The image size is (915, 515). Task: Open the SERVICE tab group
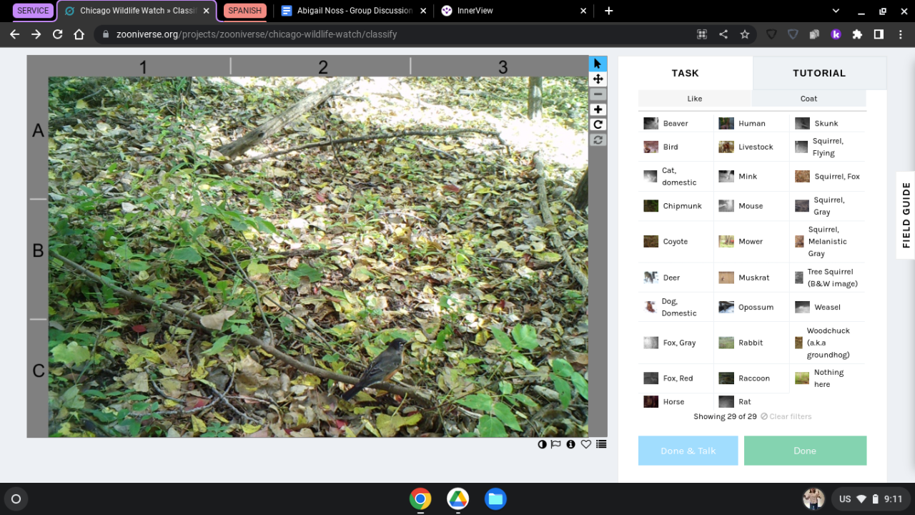pyautogui.click(x=33, y=11)
